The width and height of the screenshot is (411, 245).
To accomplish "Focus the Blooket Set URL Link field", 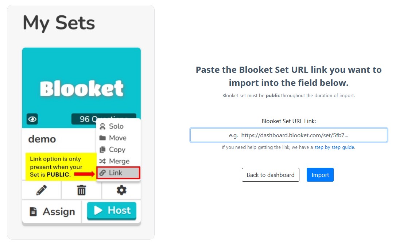I will click(x=288, y=135).
